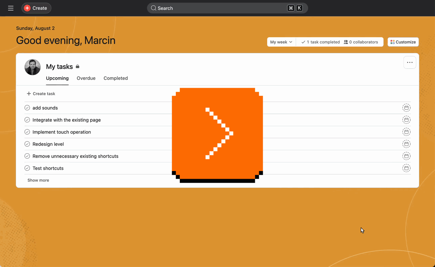Click the Create task link
This screenshot has height=267, width=435.
coord(41,93)
